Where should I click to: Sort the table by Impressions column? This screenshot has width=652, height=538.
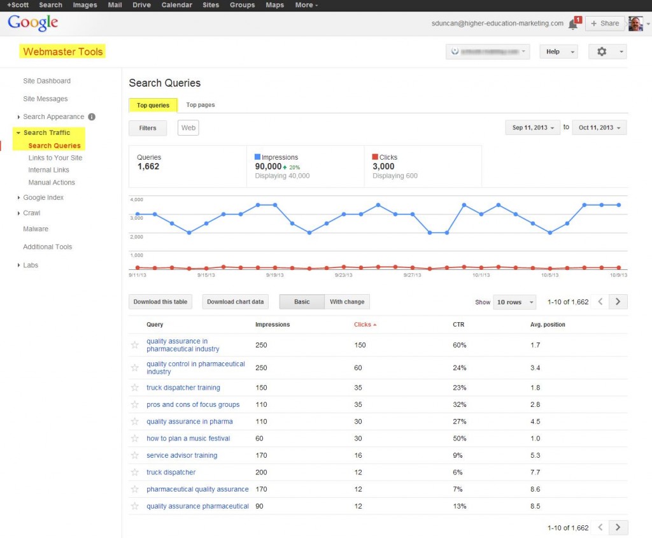273,325
